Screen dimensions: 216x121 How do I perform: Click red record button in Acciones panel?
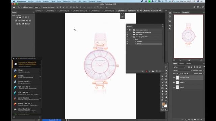click(146, 71)
